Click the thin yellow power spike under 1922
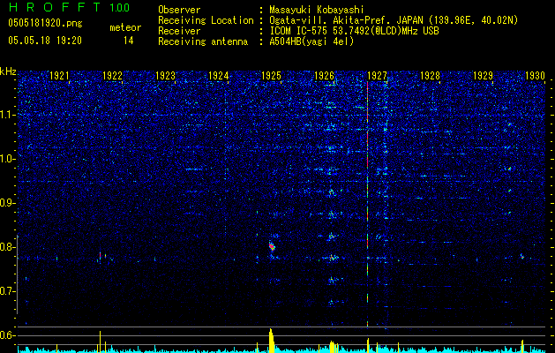Screen dimensions: 555x353 coord(101,342)
